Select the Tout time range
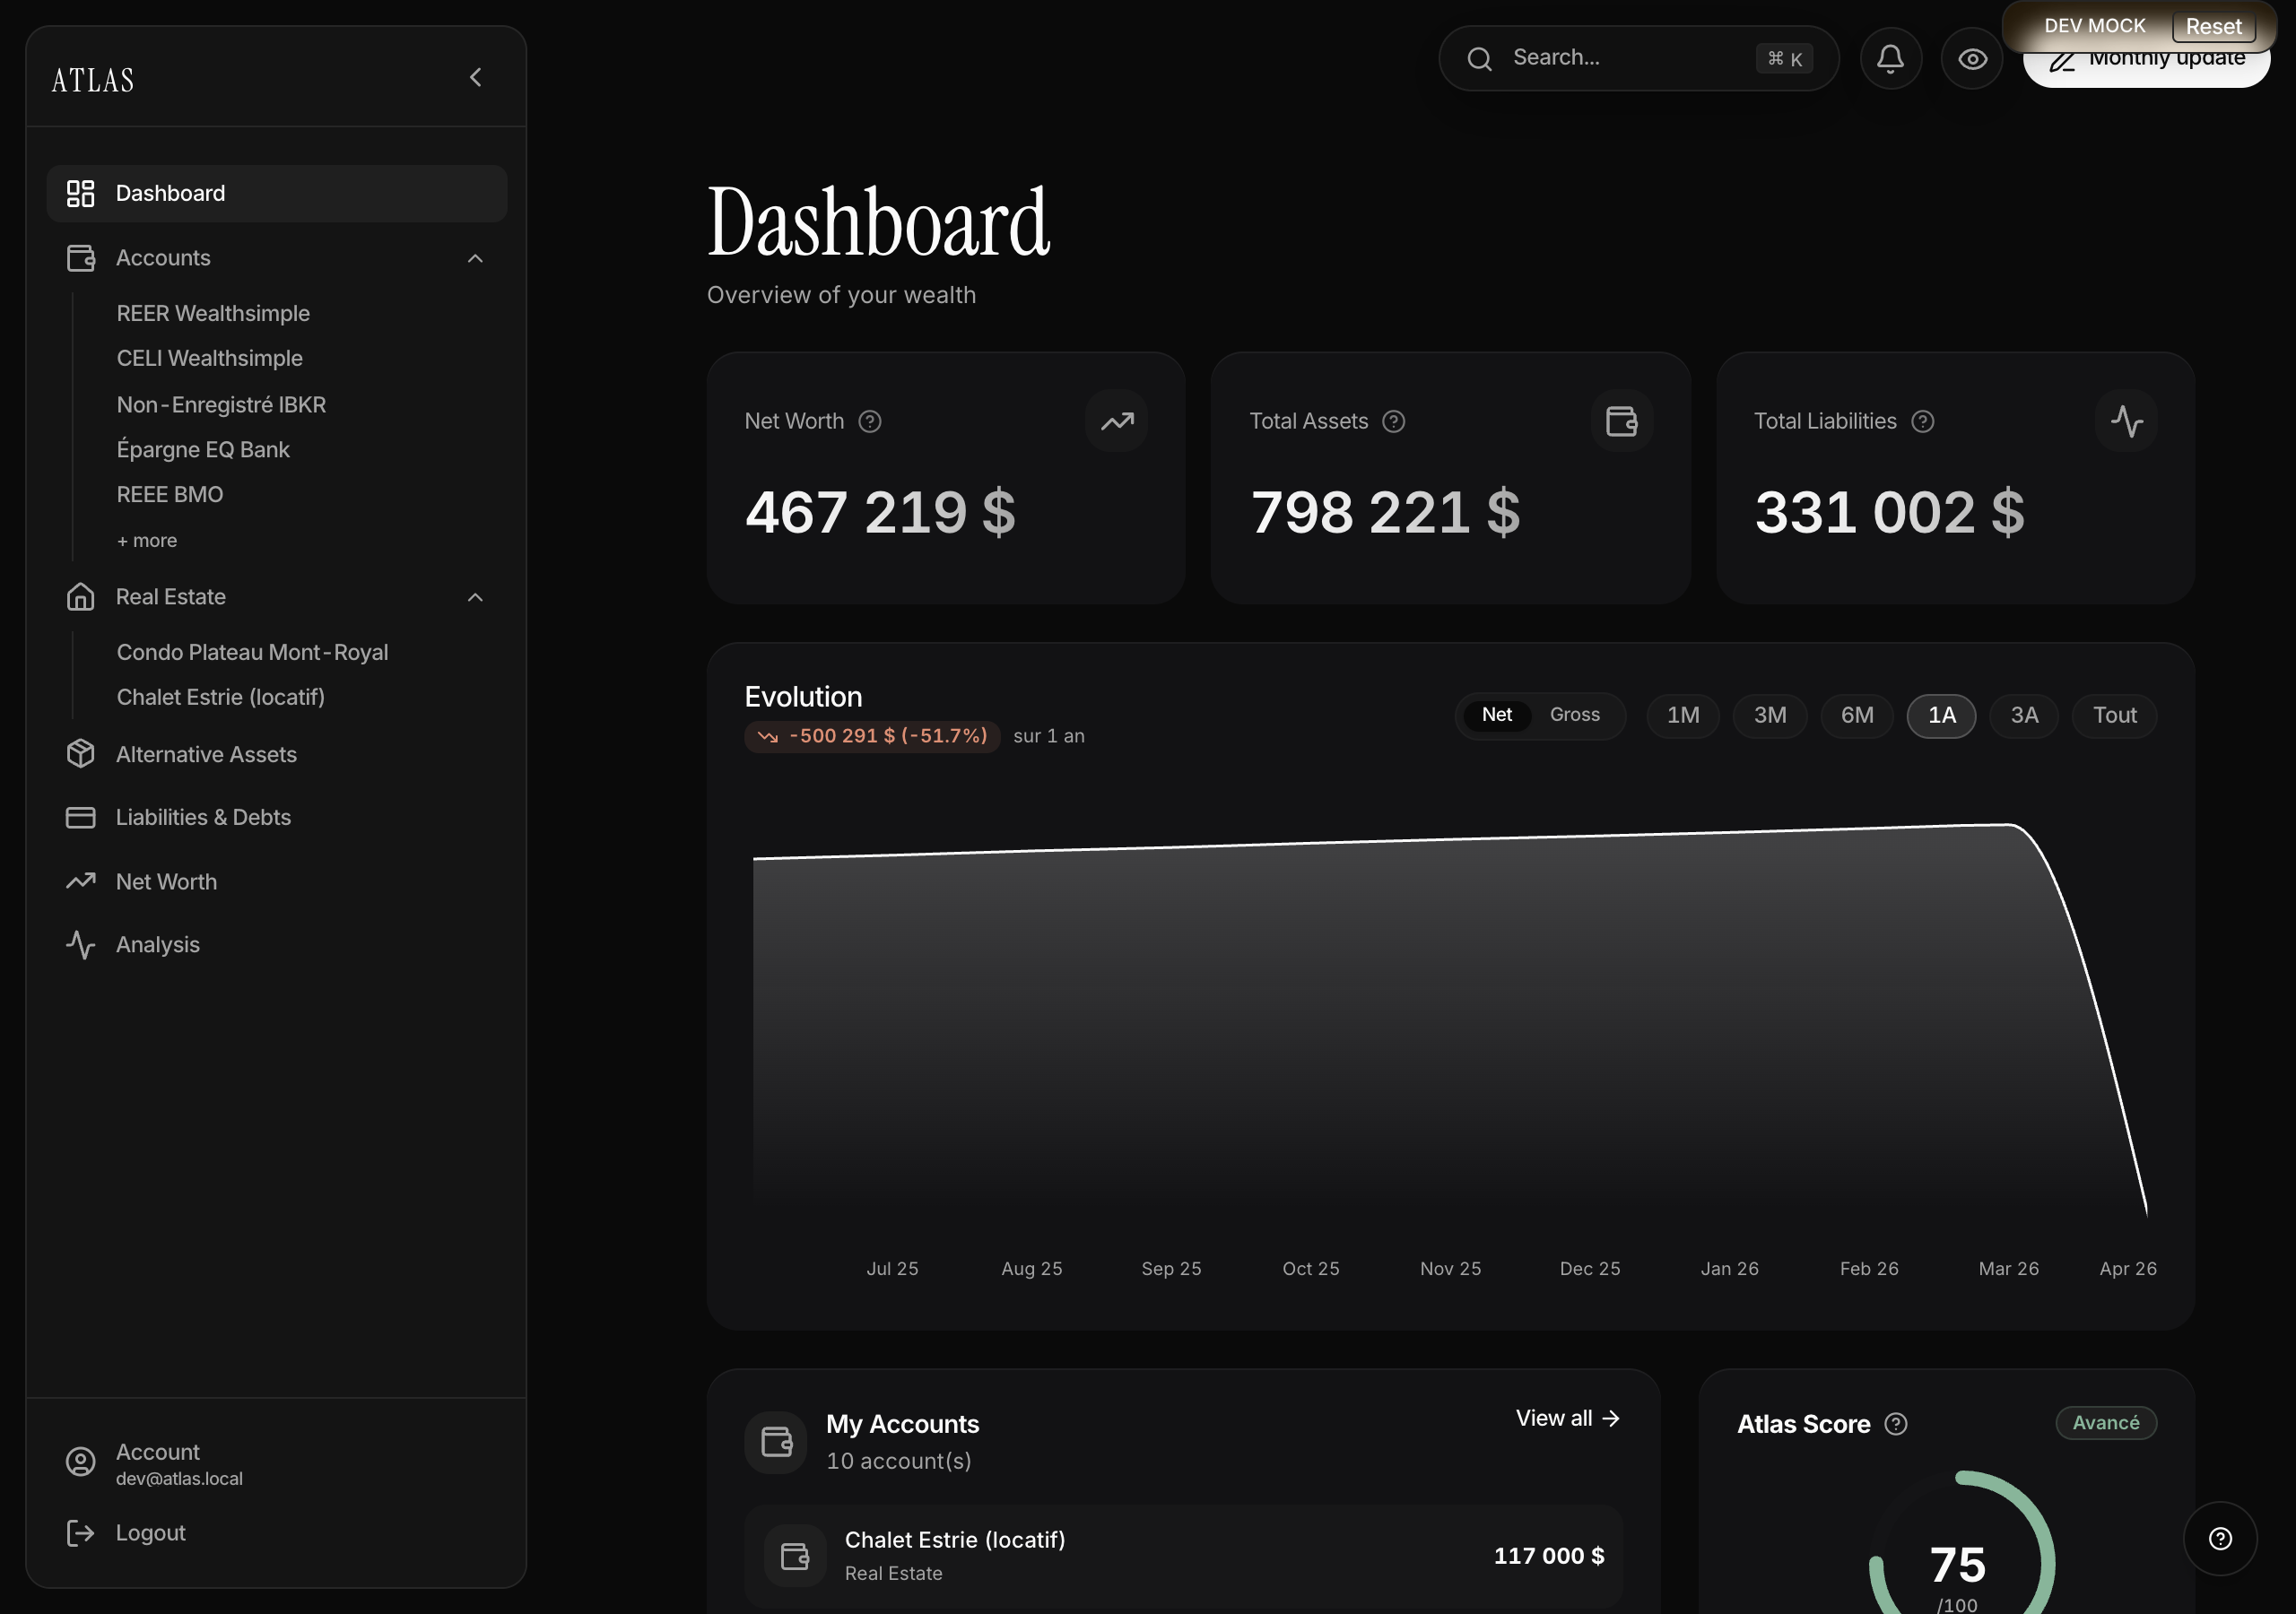Image resolution: width=2296 pixels, height=1614 pixels. pos(2114,715)
